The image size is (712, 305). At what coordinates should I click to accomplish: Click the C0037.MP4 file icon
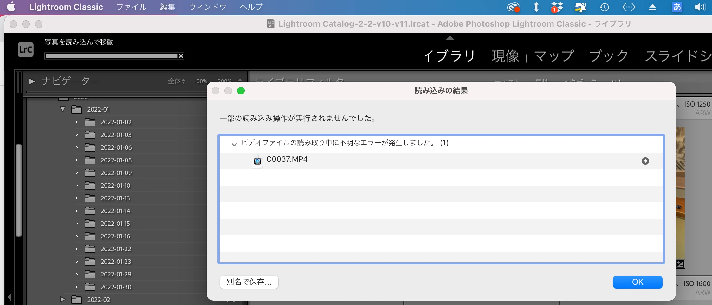(257, 161)
